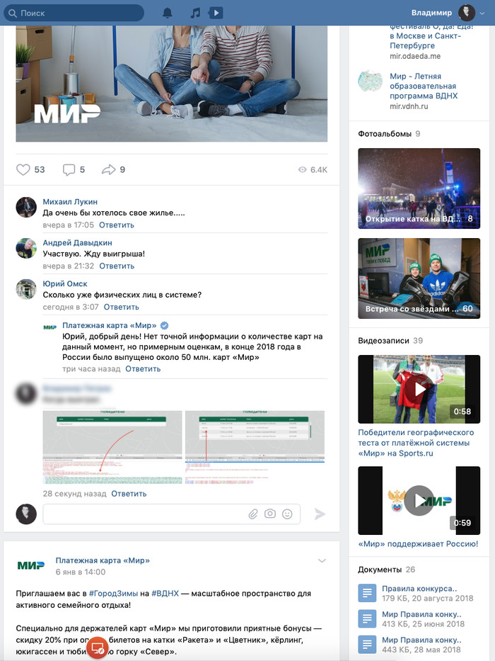This screenshot has width=495, height=661.
Task: Click the #ГородЗимы hashtag
Action: pyautogui.click(x=113, y=594)
